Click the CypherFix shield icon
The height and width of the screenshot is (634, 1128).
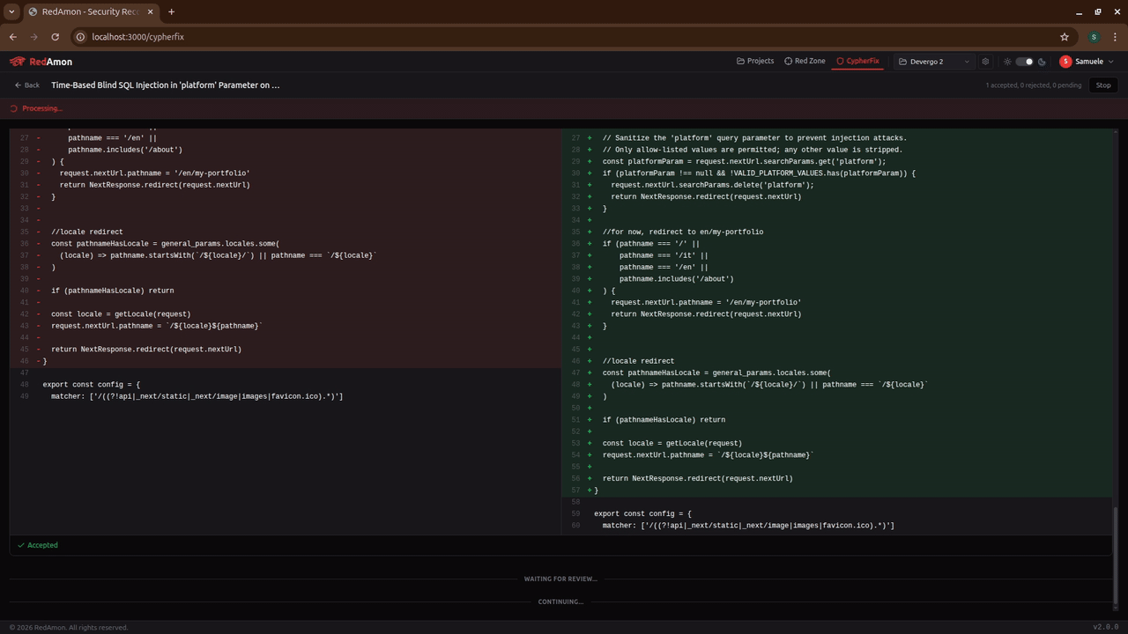[x=840, y=61]
